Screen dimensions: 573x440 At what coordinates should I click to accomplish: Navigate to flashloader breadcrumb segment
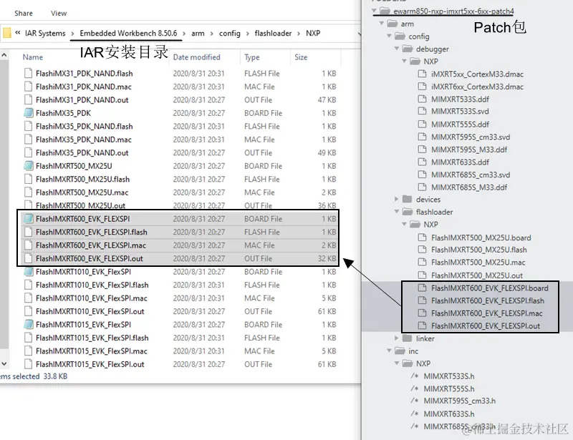pyautogui.click(x=273, y=33)
